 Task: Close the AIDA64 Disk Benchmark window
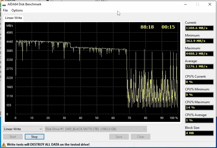click(x=210, y=4)
